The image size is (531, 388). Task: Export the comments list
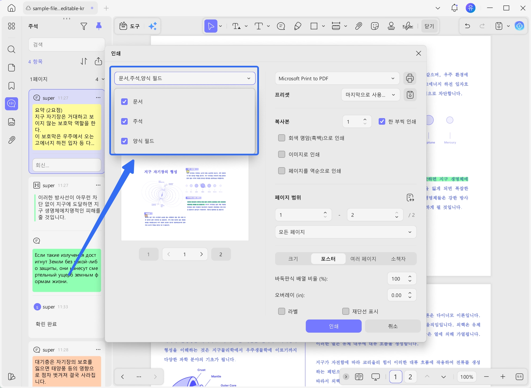coord(98,61)
